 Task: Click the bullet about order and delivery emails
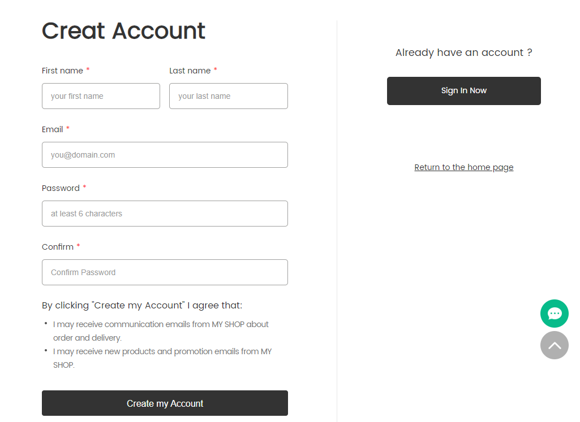[161, 331]
